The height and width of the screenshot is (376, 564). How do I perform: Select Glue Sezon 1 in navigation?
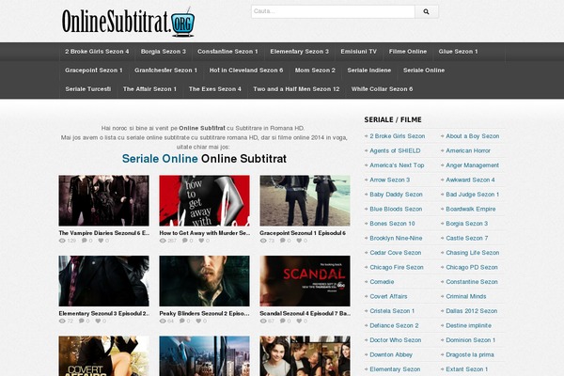pyautogui.click(x=458, y=52)
